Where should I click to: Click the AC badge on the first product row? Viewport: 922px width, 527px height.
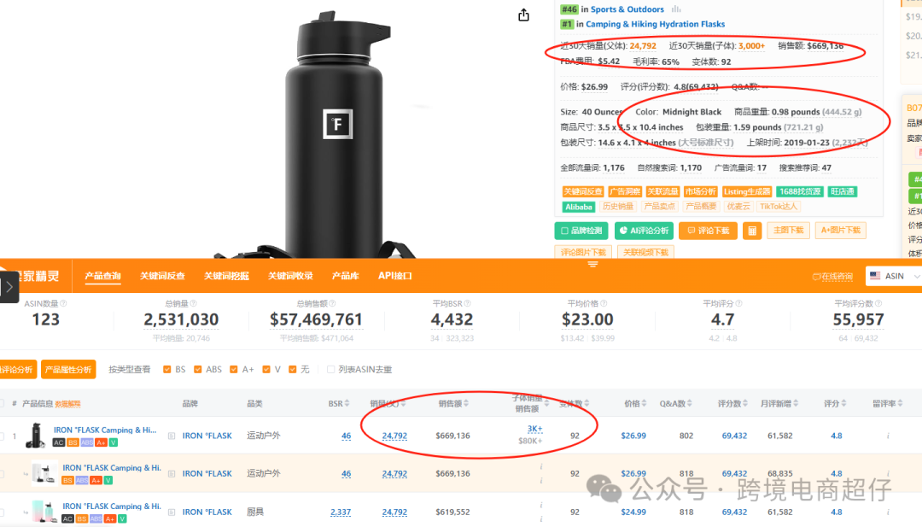click(58, 442)
